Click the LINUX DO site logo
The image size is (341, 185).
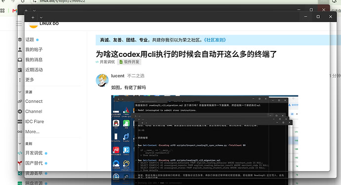coord(44,24)
